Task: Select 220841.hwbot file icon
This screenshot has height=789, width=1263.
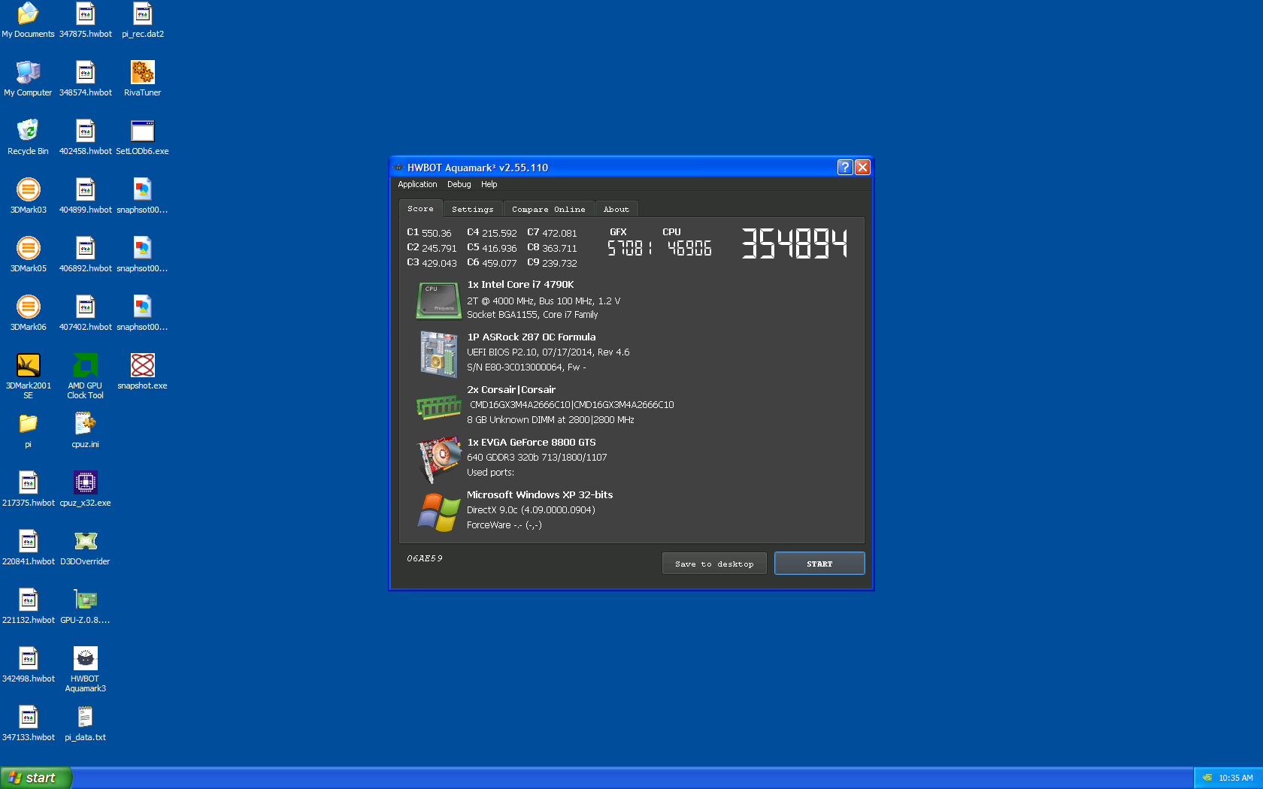Action: (x=28, y=547)
